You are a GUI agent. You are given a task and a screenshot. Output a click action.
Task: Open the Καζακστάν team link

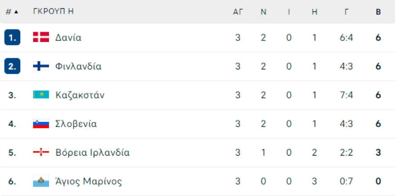79,95
